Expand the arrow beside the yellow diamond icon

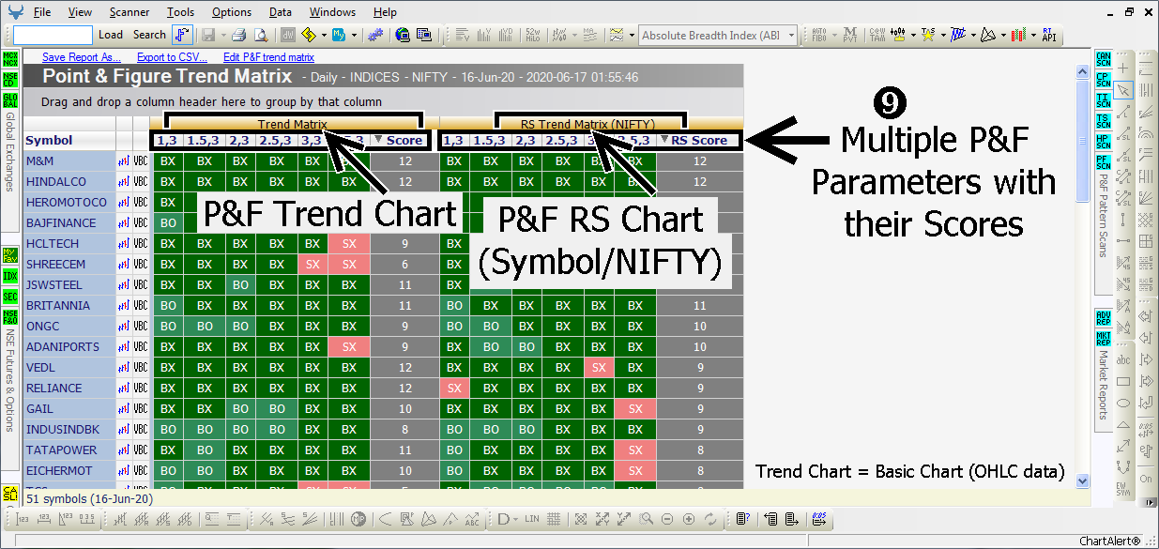(x=323, y=35)
